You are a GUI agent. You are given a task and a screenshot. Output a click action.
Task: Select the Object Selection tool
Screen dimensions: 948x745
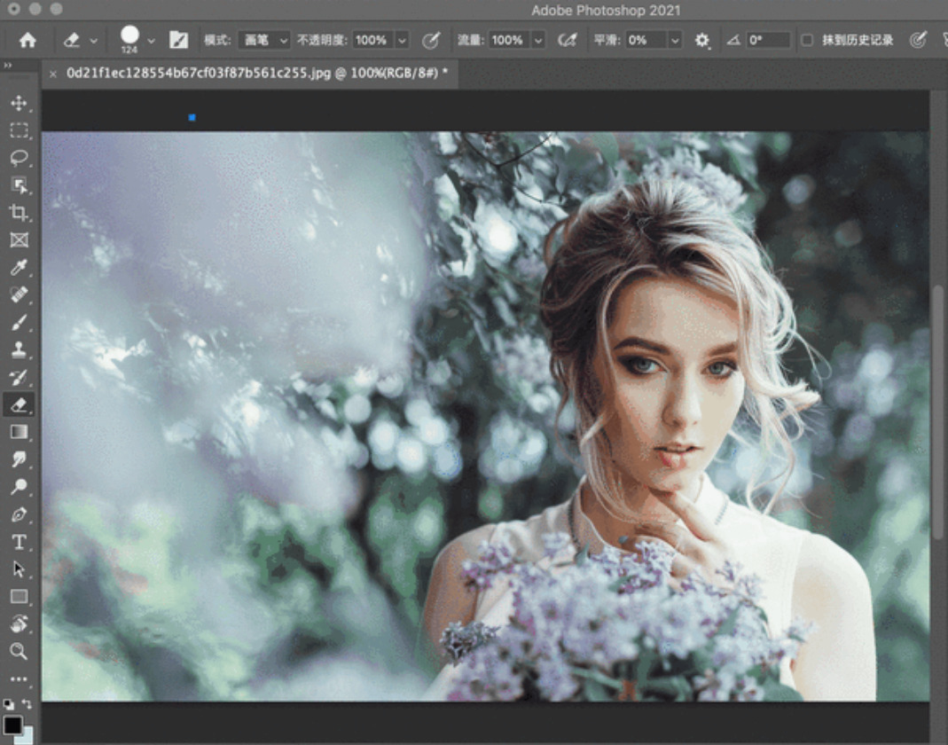tap(19, 185)
